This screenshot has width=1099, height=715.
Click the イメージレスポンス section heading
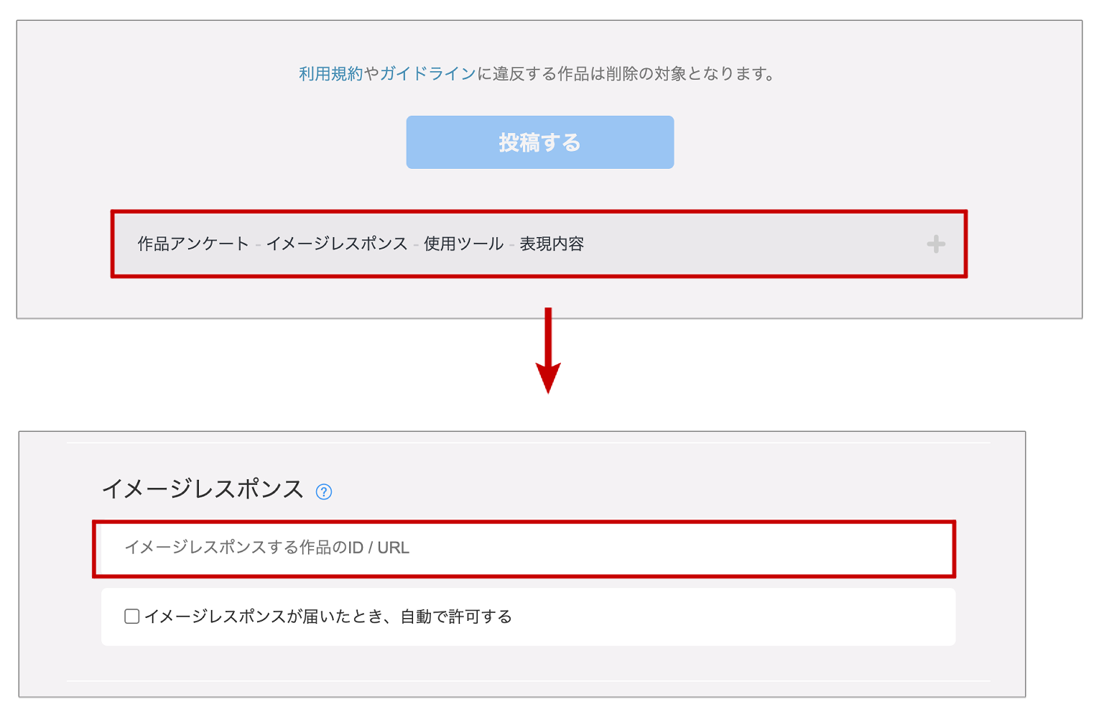203,489
